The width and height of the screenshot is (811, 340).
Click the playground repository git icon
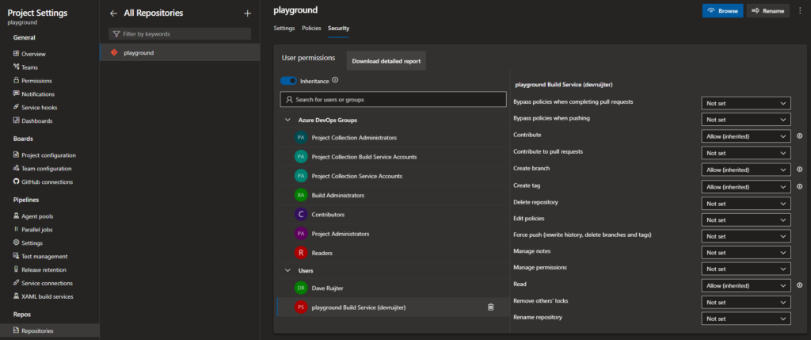coord(114,52)
